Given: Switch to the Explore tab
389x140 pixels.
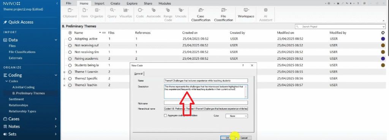Looking at the screenshot, I should tap(132, 3).
